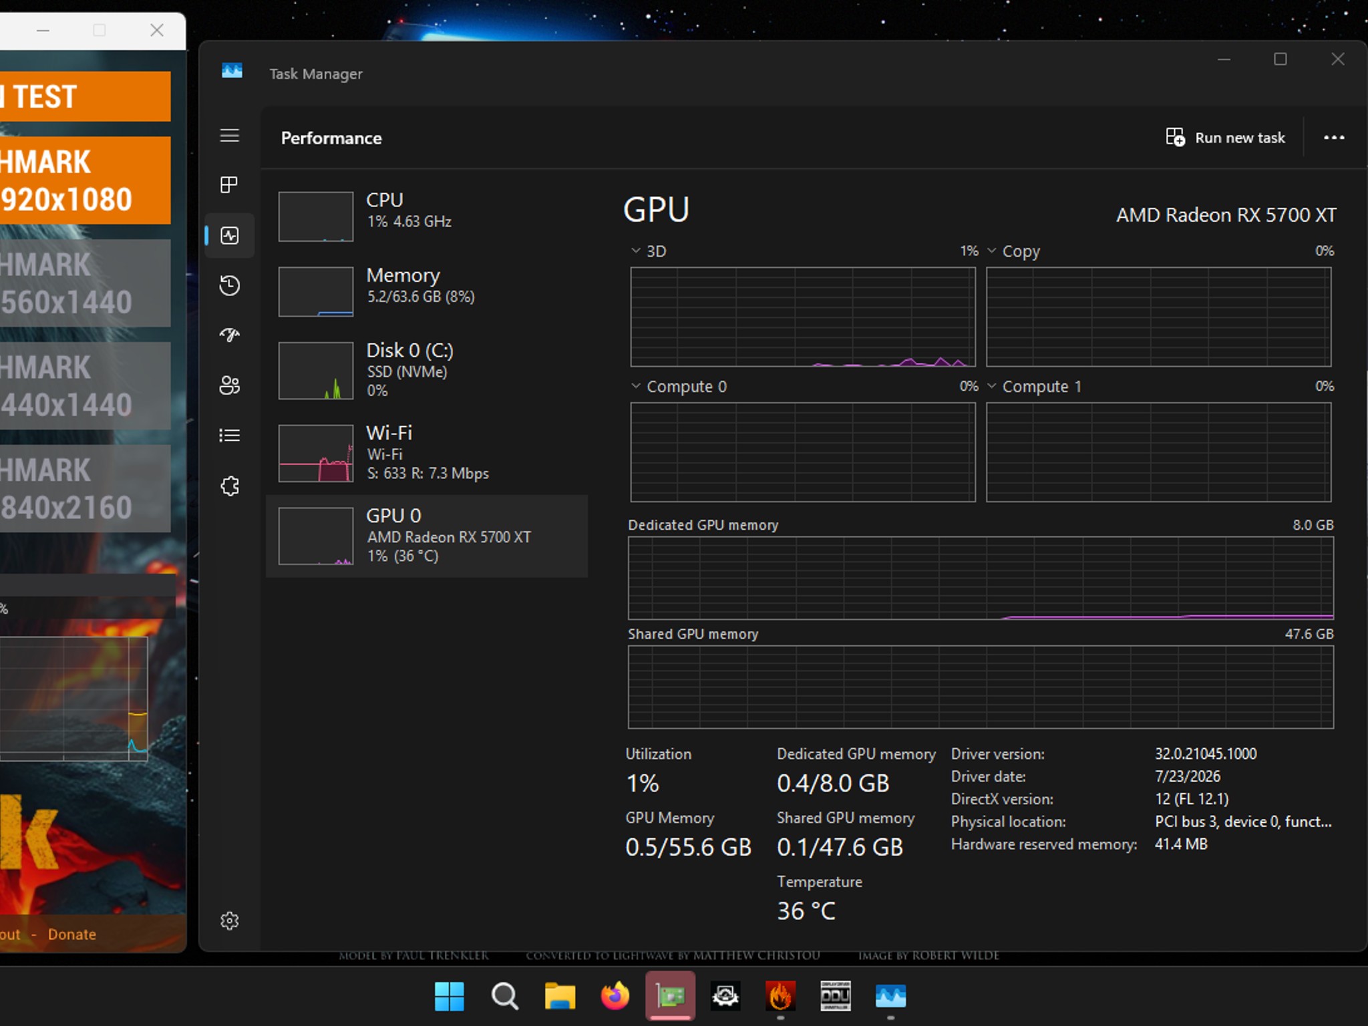Open the pink graphics card app in taskbar

[670, 997]
